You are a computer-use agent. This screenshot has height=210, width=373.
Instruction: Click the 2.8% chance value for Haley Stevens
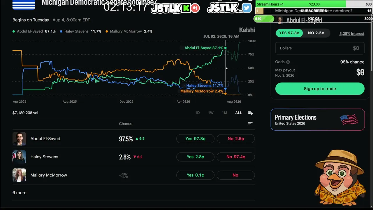point(125,157)
